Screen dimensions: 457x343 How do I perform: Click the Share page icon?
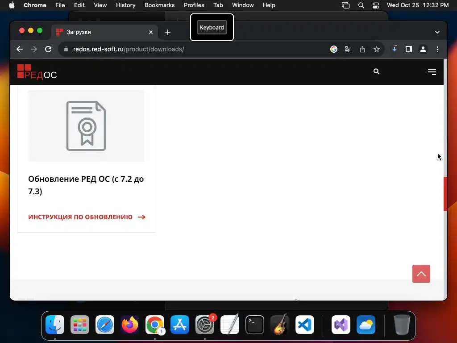point(362,49)
